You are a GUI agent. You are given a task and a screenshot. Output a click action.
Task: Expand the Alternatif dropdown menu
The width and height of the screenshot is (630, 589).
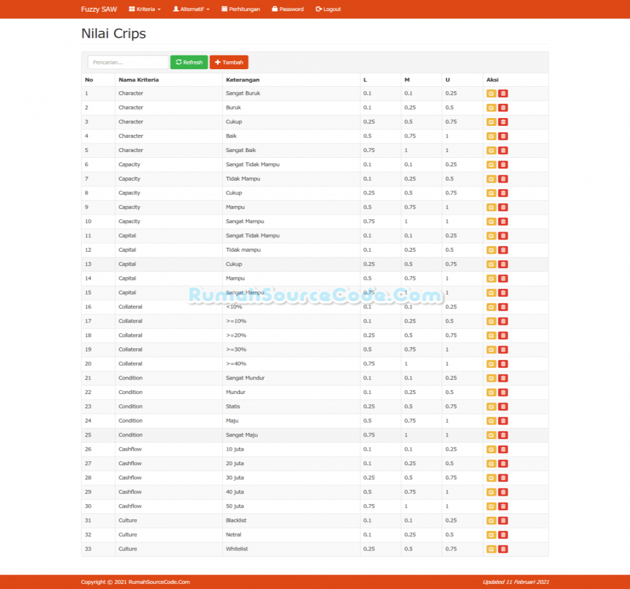[x=191, y=9]
